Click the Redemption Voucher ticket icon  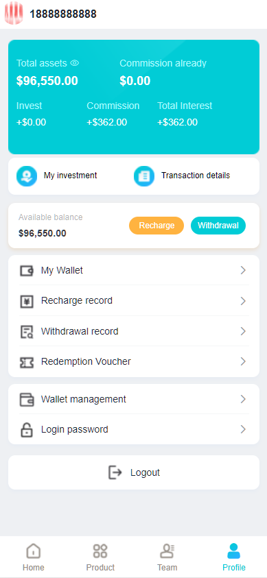27,362
